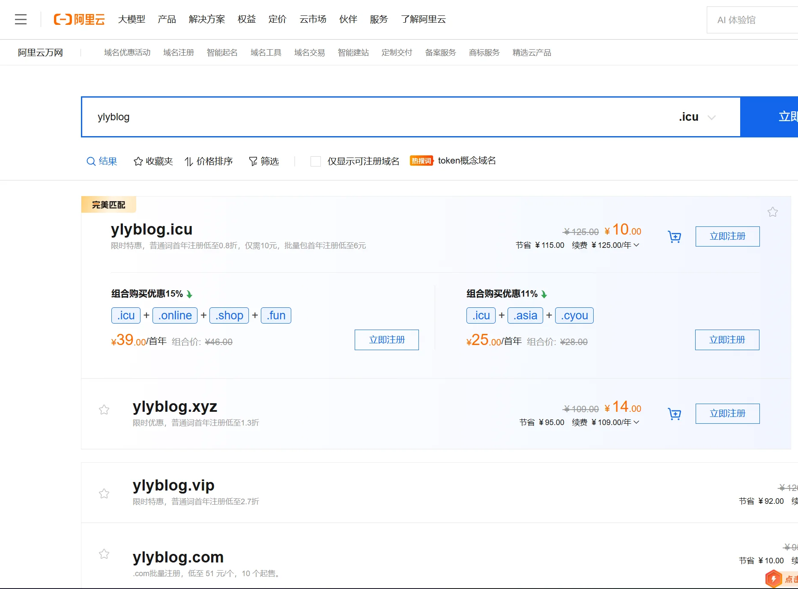Open the 大模型 menu
This screenshot has width=798, height=589.
tap(132, 19)
